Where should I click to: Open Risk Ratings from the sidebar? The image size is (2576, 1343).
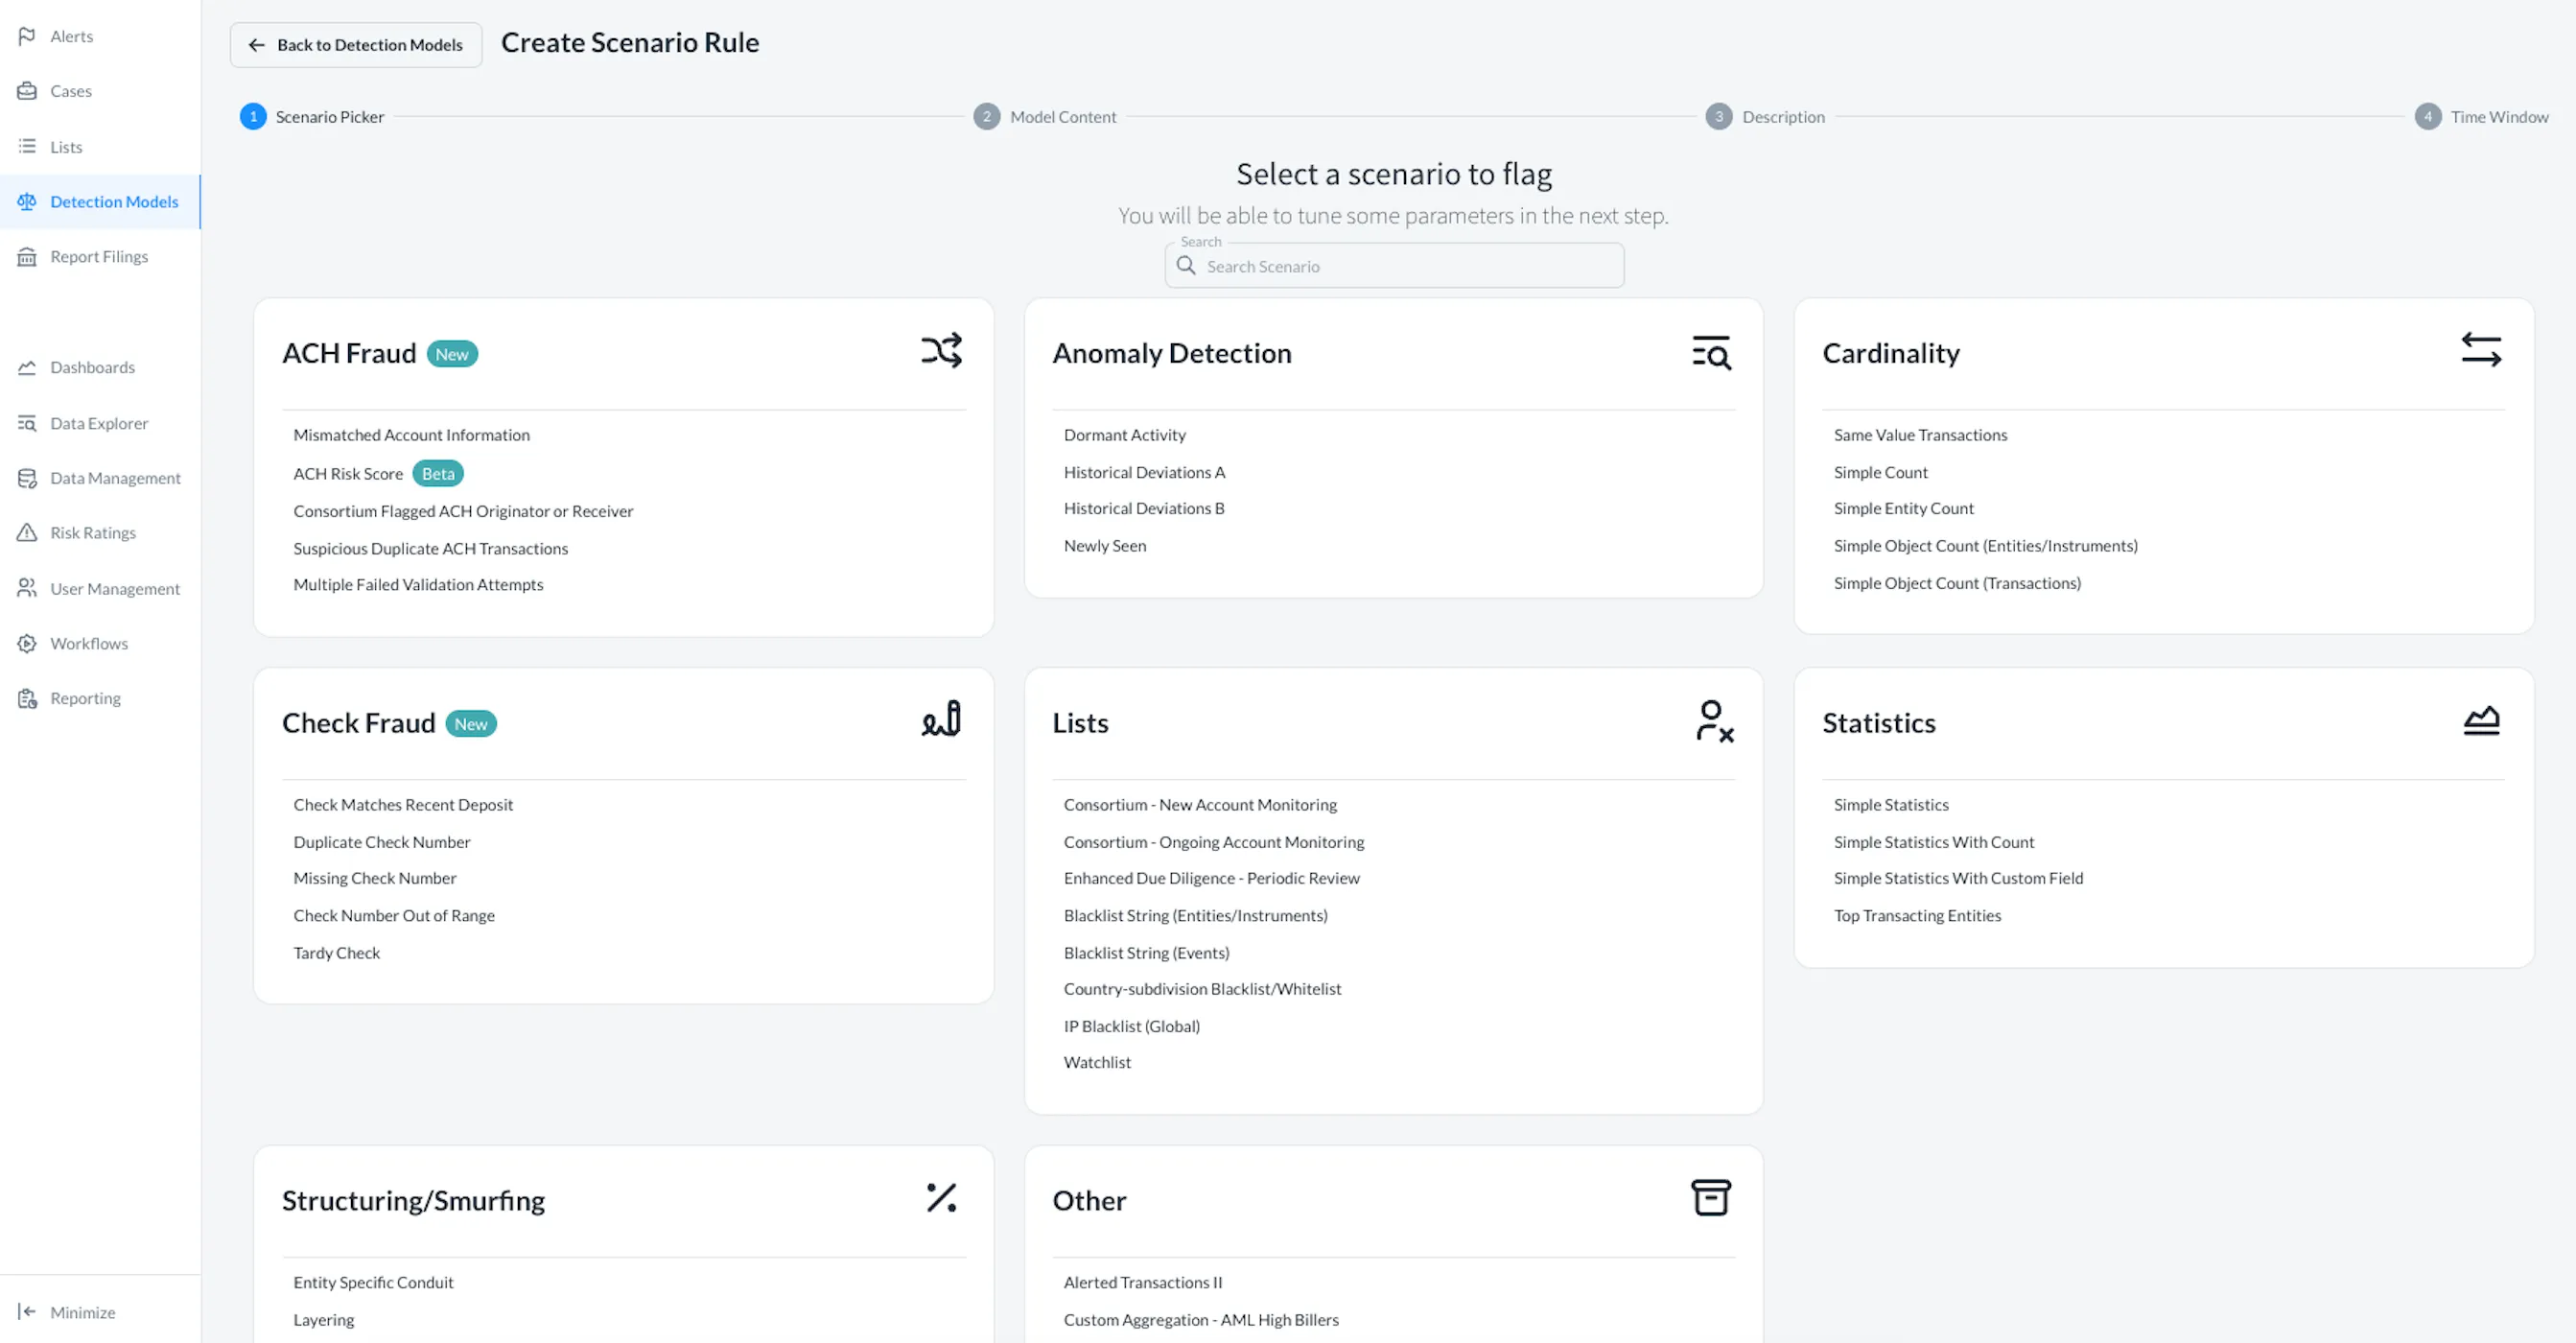[x=92, y=533]
